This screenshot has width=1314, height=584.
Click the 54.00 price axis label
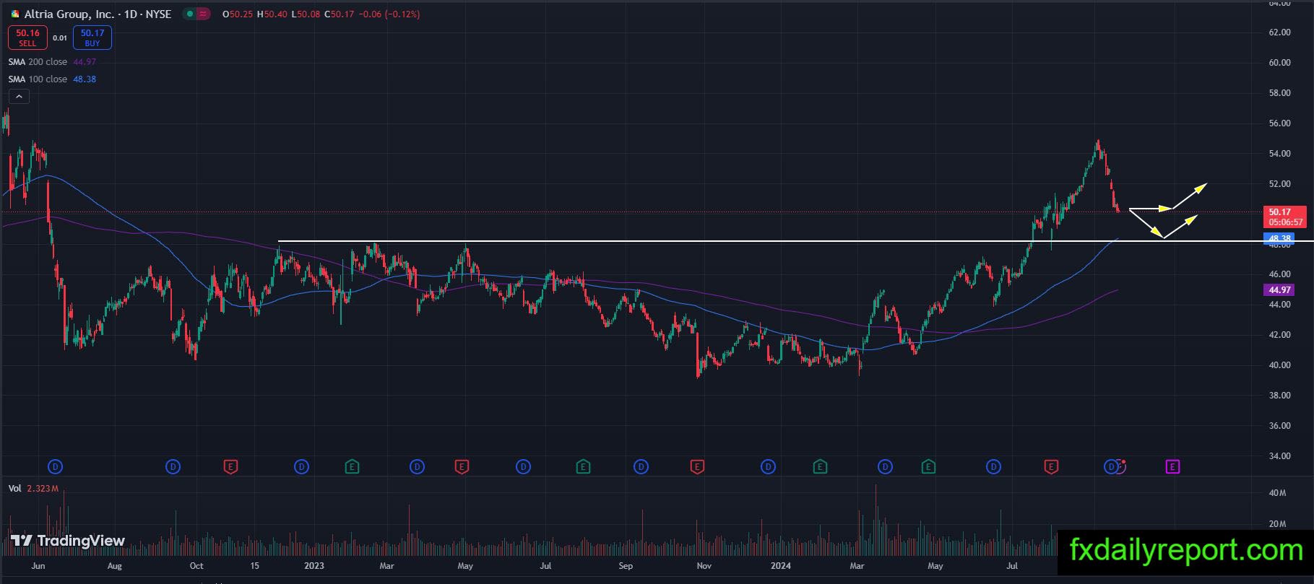(1279, 154)
